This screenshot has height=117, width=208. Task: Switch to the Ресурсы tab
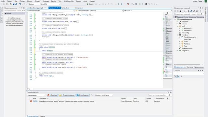(x=190, y=67)
